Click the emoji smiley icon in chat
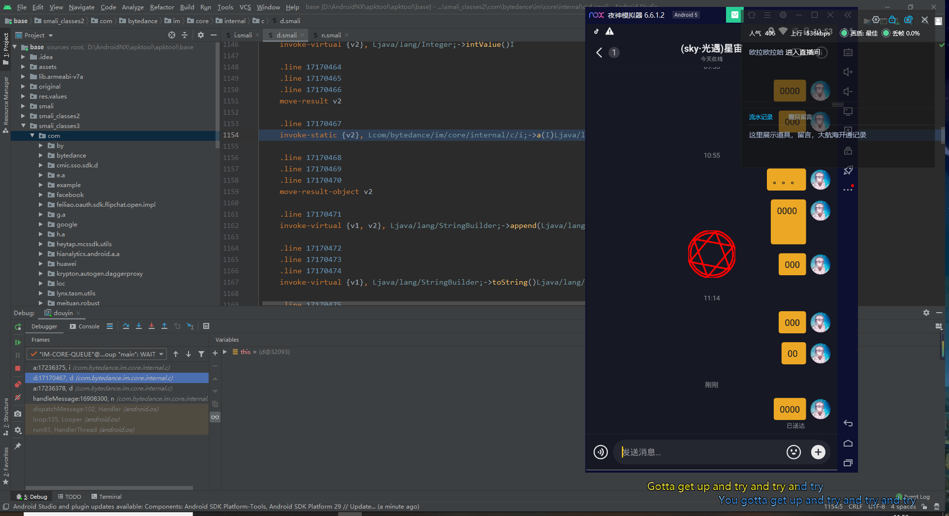The width and height of the screenshot is (949, 516). [x=793, y=452]
